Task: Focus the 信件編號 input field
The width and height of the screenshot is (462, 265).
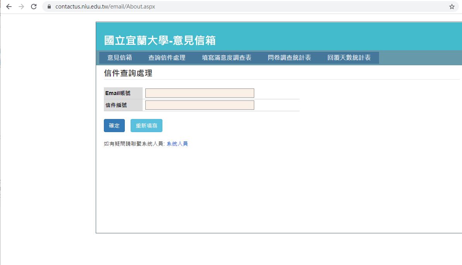Action: click(x=200, y=105)
